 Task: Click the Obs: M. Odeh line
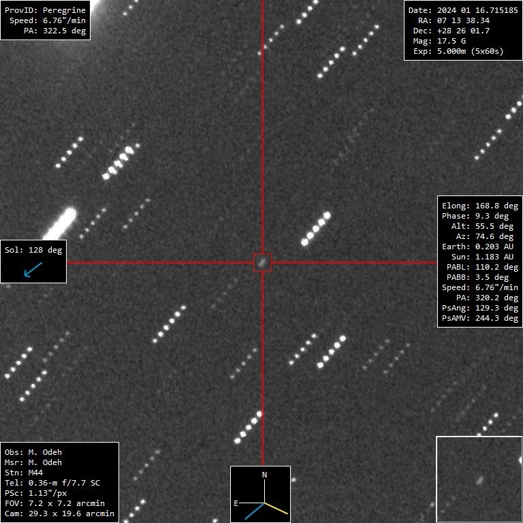click(x=37, y=452)
